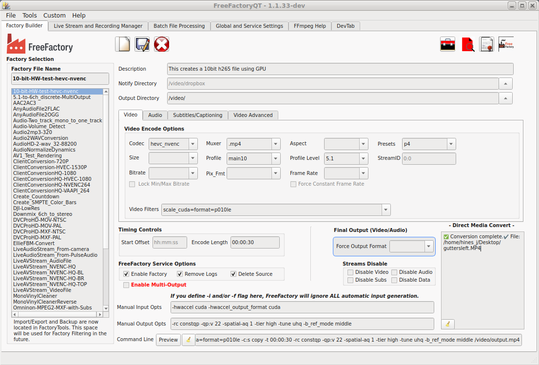The width and height of the screenshot is (539, 365).
Task: Click the Factory File Name field
Action: click(x=60, y=79)
